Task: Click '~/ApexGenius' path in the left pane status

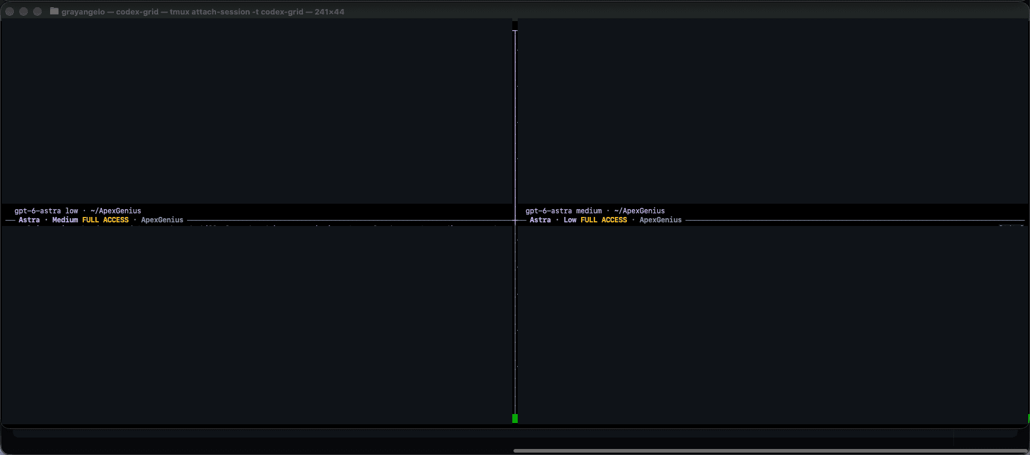Action: click(x=116, y=211)
